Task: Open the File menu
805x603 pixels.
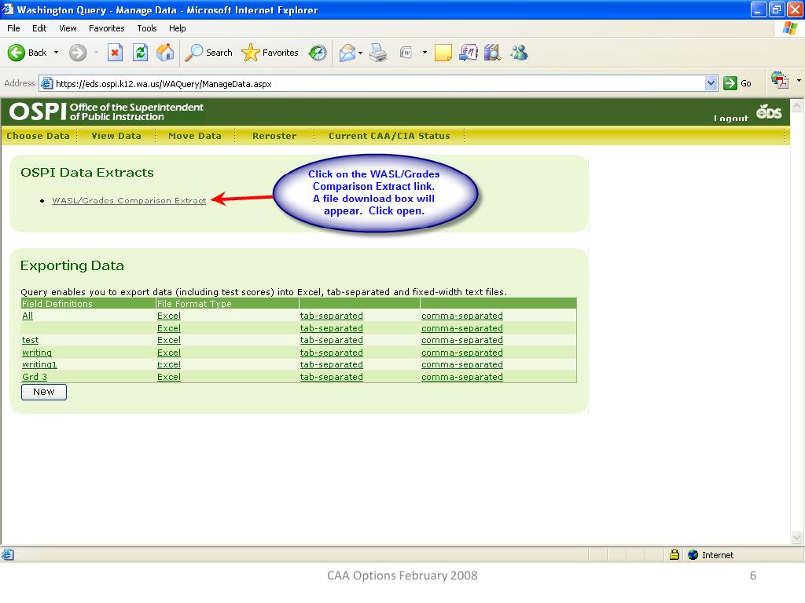Action: (x=14, y=28)
